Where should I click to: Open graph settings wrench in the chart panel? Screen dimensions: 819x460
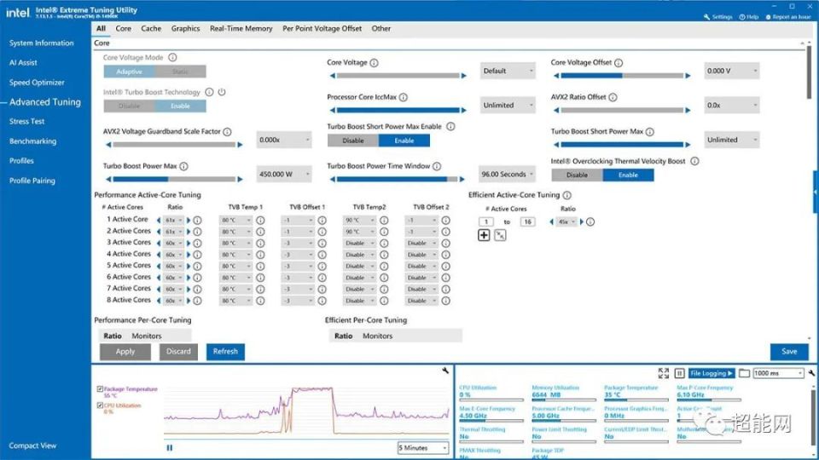pos(445,371)
